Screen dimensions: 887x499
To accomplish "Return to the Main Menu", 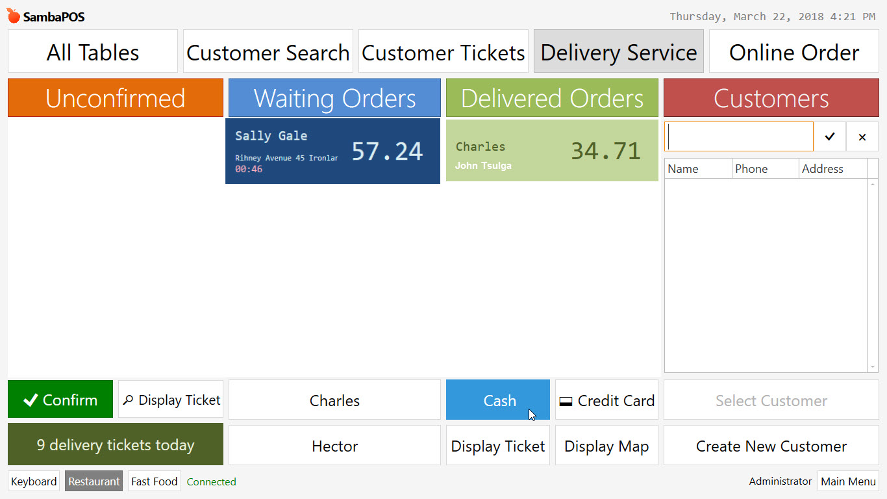I will [848, 481].
